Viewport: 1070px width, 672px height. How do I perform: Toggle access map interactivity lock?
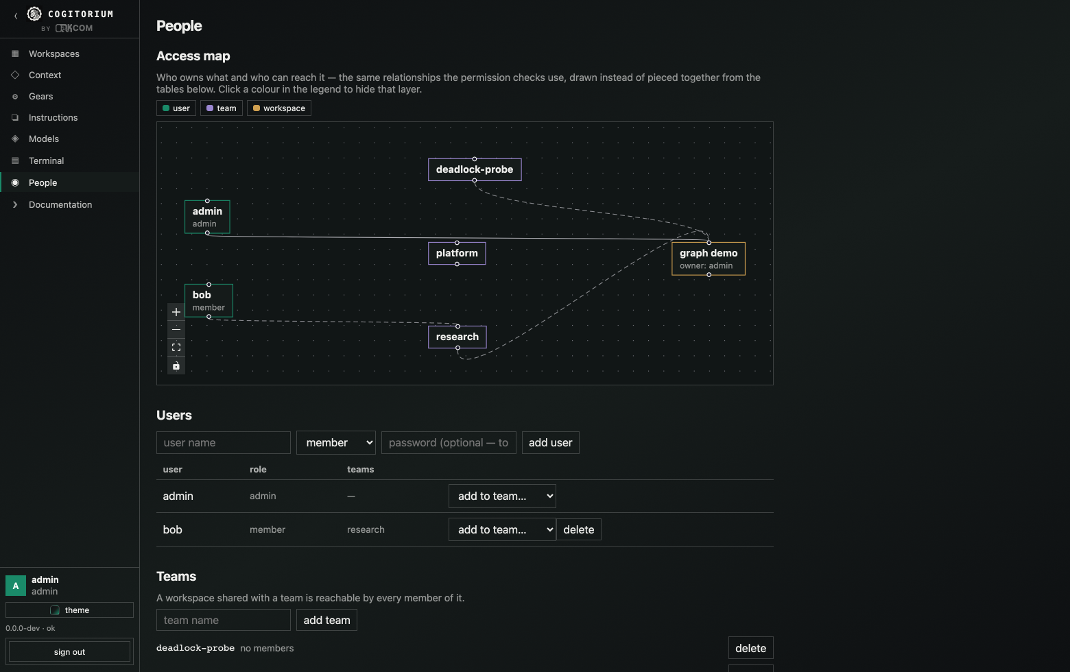point(176,365)
